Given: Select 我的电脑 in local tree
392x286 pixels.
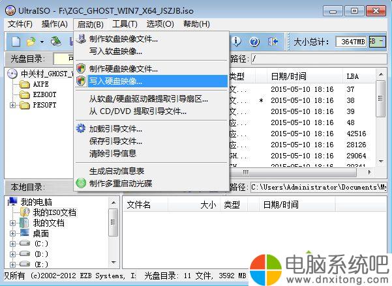Looking at the screenshot, I should [30, 202].
